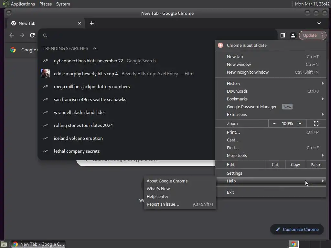Click the Chrome logo next to Google
This screenshot has height=248, width=331.
pos(13,50)
